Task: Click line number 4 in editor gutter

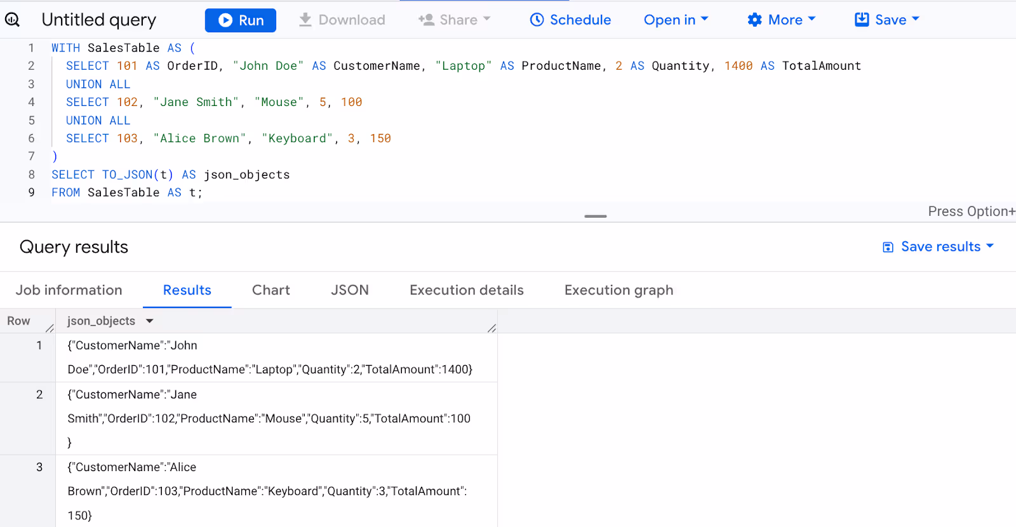Action: click(x=31, y=102)
